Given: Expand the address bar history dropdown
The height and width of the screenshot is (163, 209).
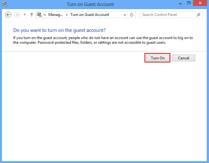Looking at the screenshot, I should 125,15.
